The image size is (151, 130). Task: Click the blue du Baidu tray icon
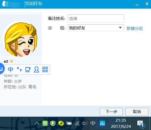pyautogui.click(x=102, y=123)
